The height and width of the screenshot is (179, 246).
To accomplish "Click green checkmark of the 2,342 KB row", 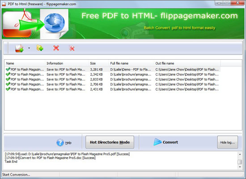I will pos(8,74).
